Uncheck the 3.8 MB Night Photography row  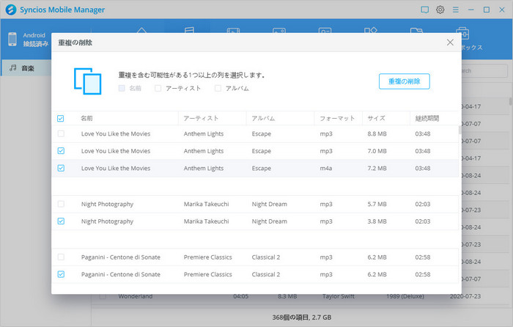coord(61,221)
